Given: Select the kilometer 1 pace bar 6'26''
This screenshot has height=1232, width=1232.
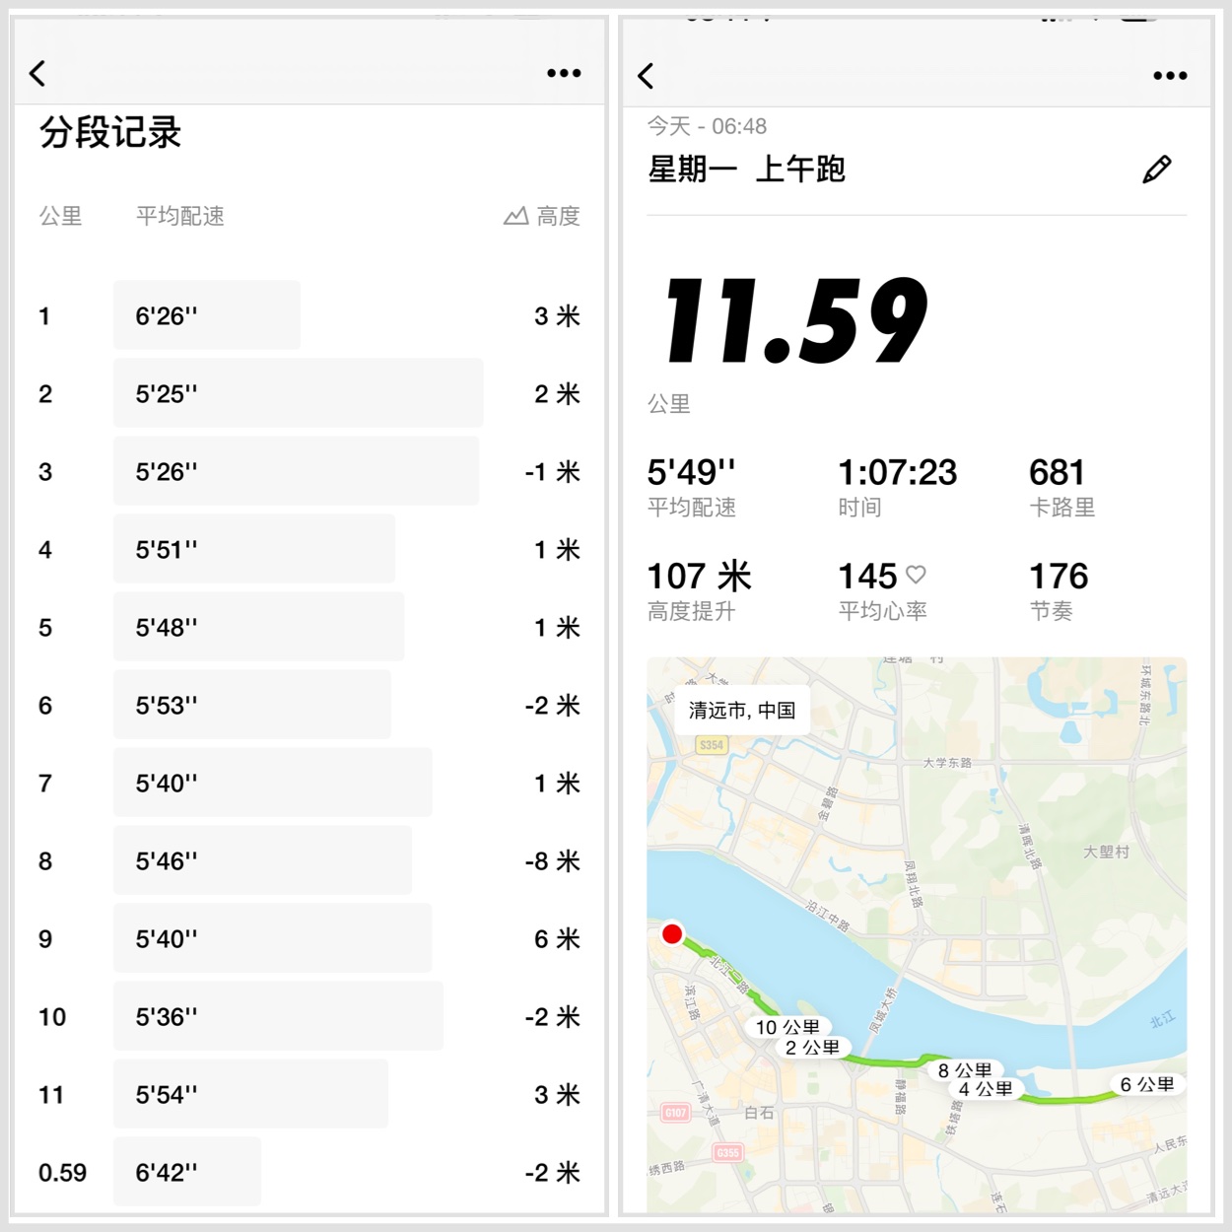Looking at the screenshot, I should coord(207,315).
